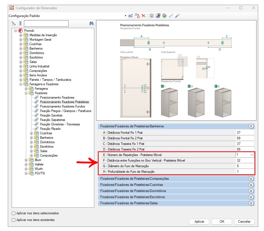Expand the Cozinhas shelf fasteners section

point(251,185)
